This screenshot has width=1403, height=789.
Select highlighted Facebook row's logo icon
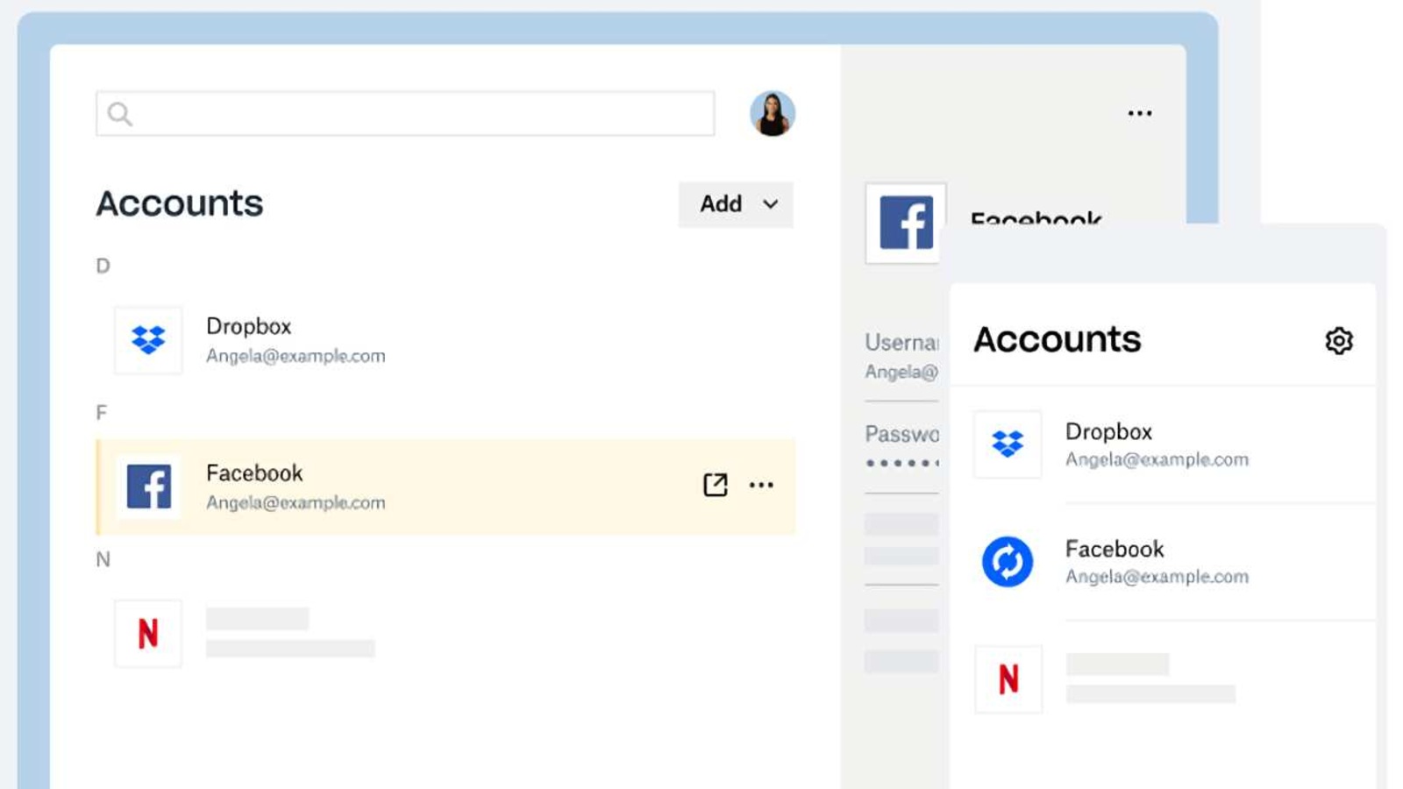pyautogui.click(x=148, y=487)
